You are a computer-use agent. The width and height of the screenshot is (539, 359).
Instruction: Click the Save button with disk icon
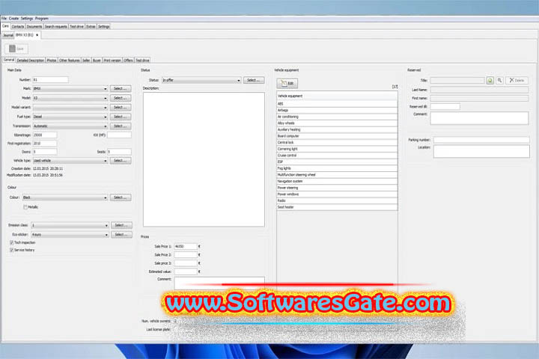tap(16, 49)
